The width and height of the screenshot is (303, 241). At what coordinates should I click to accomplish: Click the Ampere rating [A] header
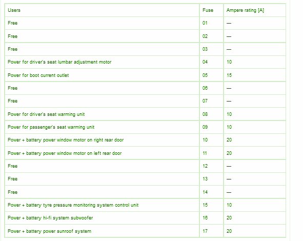[x=245, y=10]
